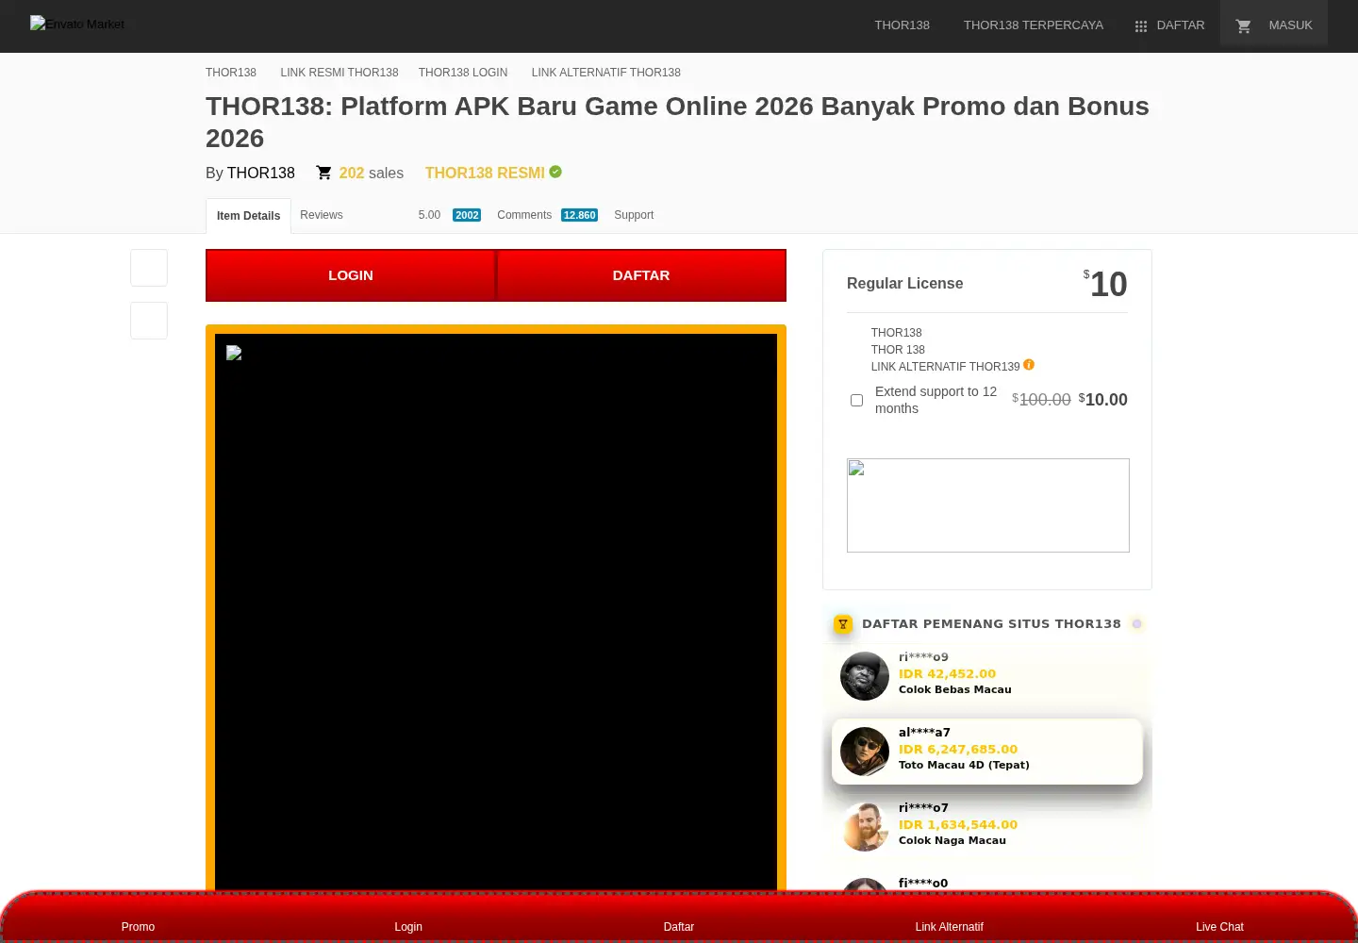Screen dimensions: 1358x943
Task: Click Login in the bottom bar
Action: [408, 927]
